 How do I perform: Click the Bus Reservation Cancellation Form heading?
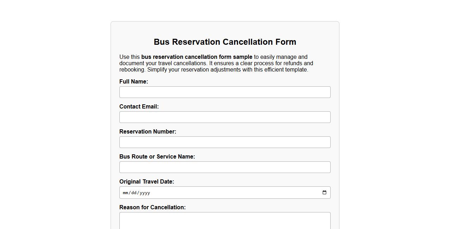click(225, 42)
